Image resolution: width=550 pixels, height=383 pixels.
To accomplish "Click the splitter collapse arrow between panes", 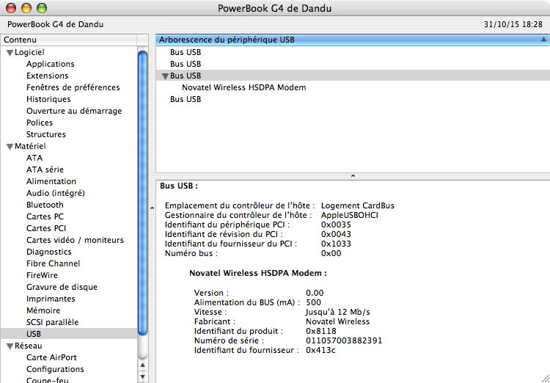I will coord(353,175).
